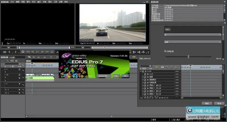Click the Rewind button in player controls
The width and height of the screenshot is (227, 122).
28,52
